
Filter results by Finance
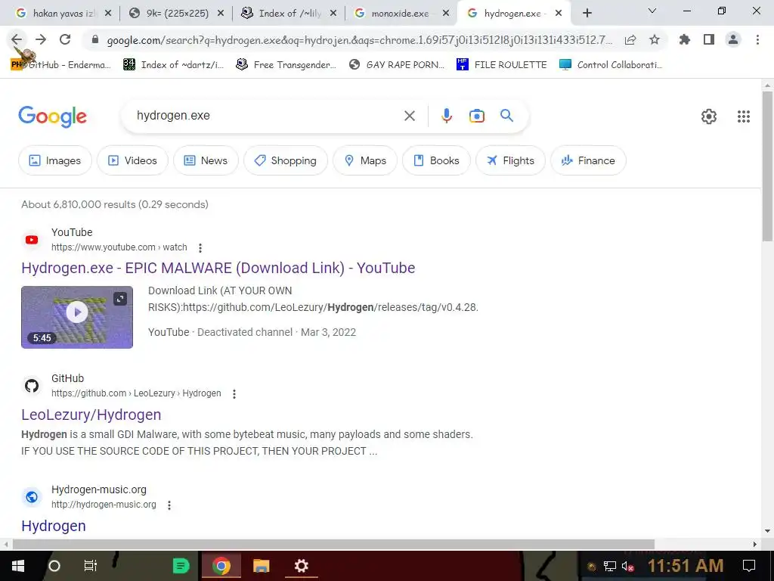point(588,160)
